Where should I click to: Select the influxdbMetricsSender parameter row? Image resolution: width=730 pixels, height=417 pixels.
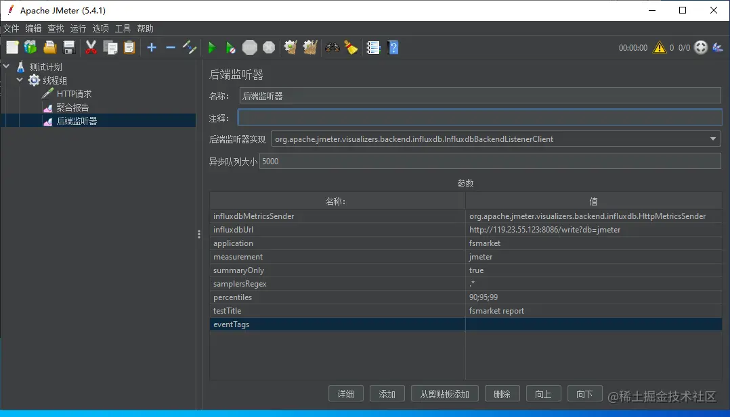coord(466,216)
